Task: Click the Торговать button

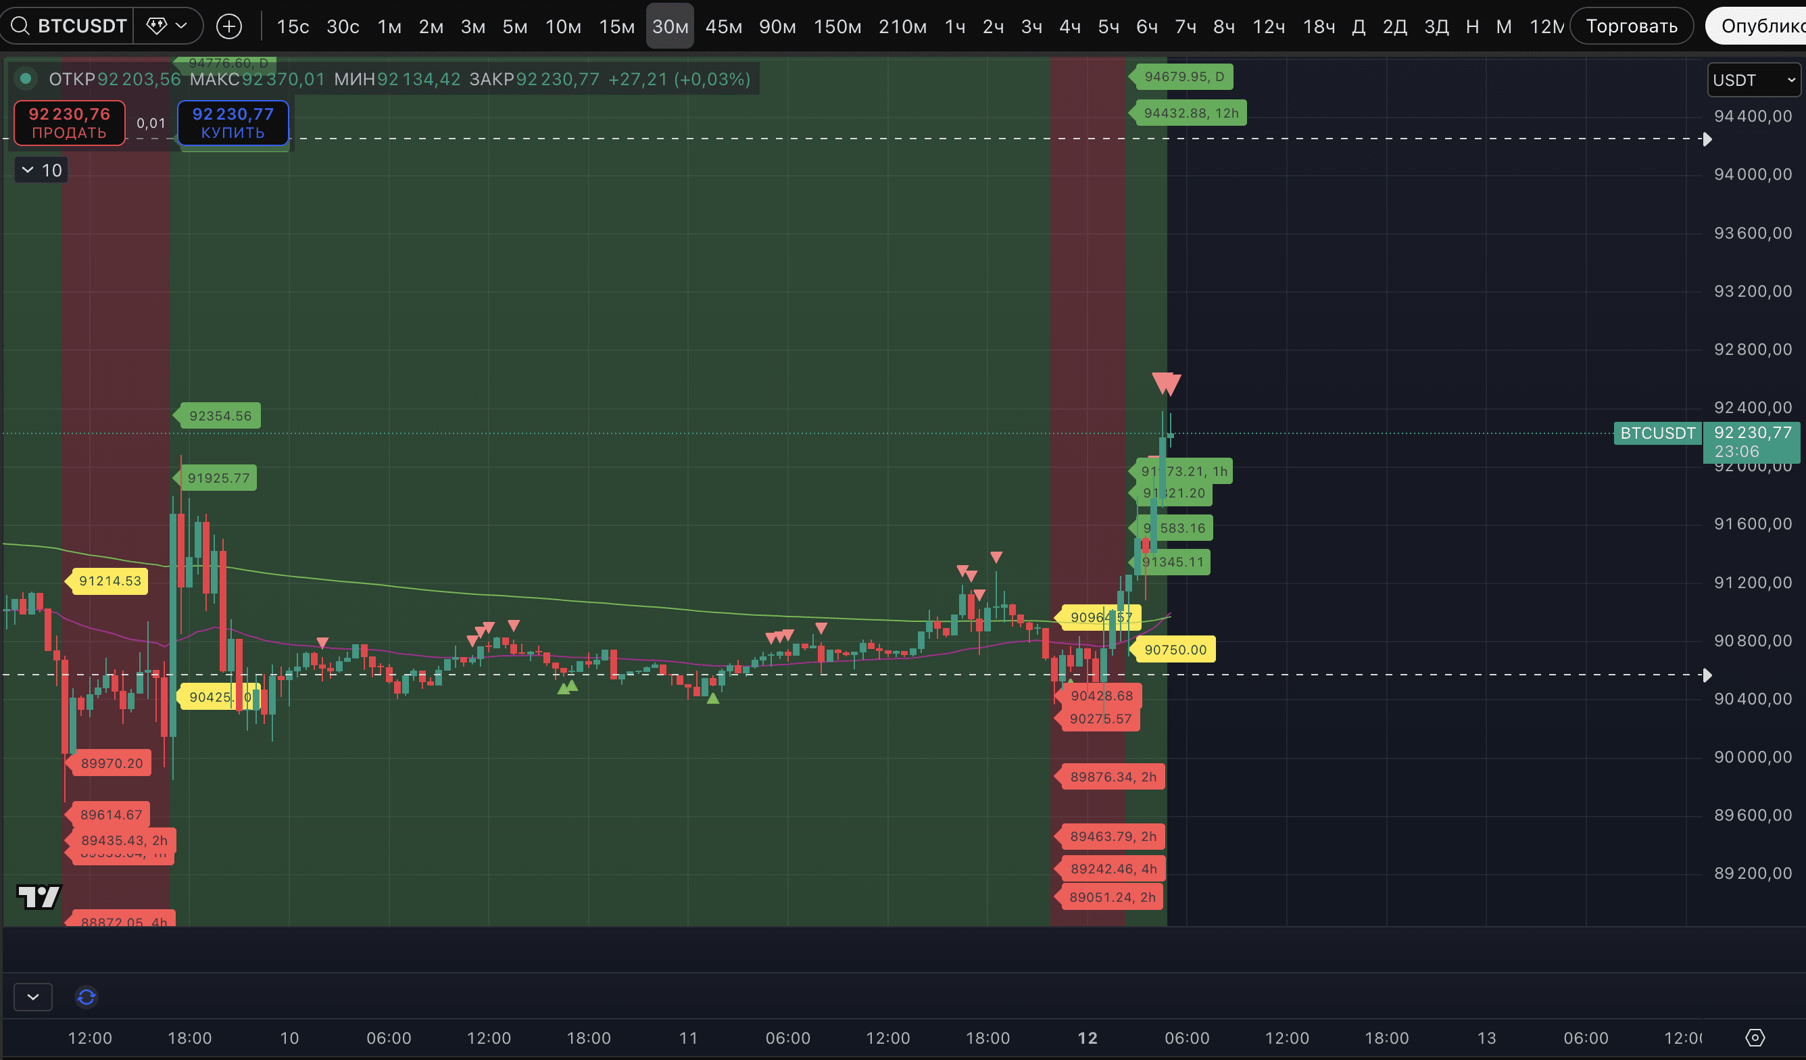Action: coord(1631,26)
